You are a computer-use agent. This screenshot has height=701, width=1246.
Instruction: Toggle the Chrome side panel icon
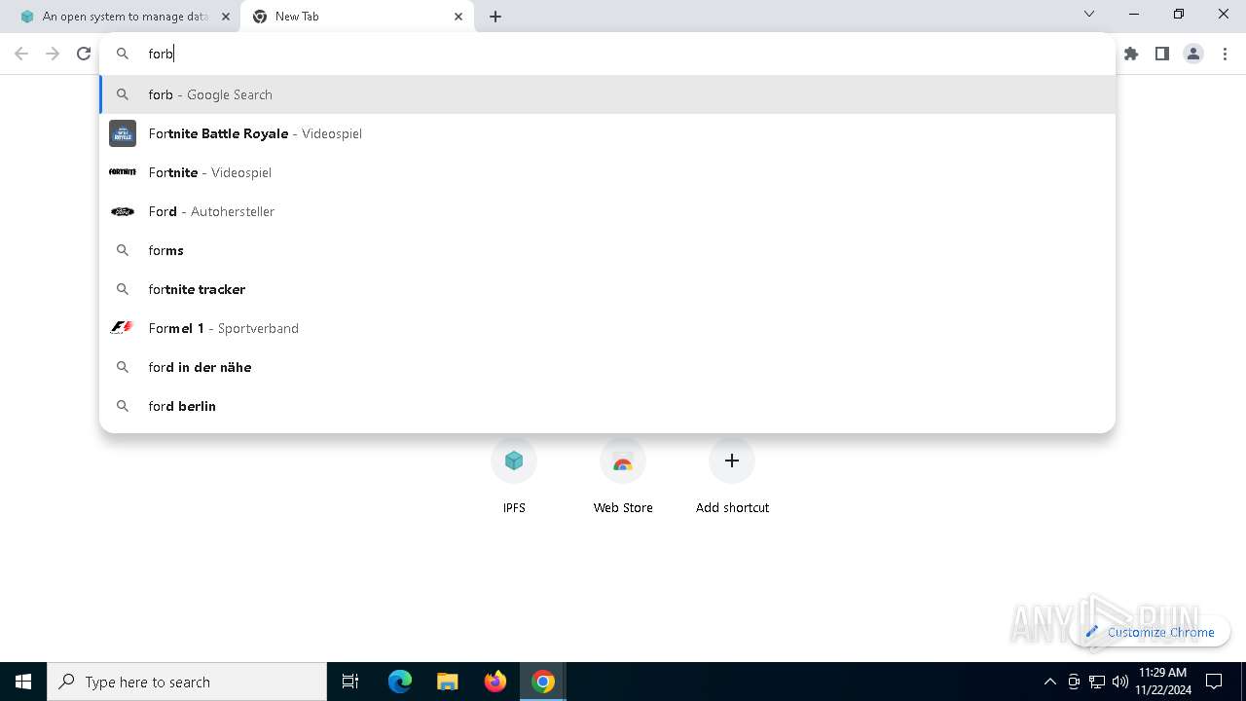(1162, 54)
